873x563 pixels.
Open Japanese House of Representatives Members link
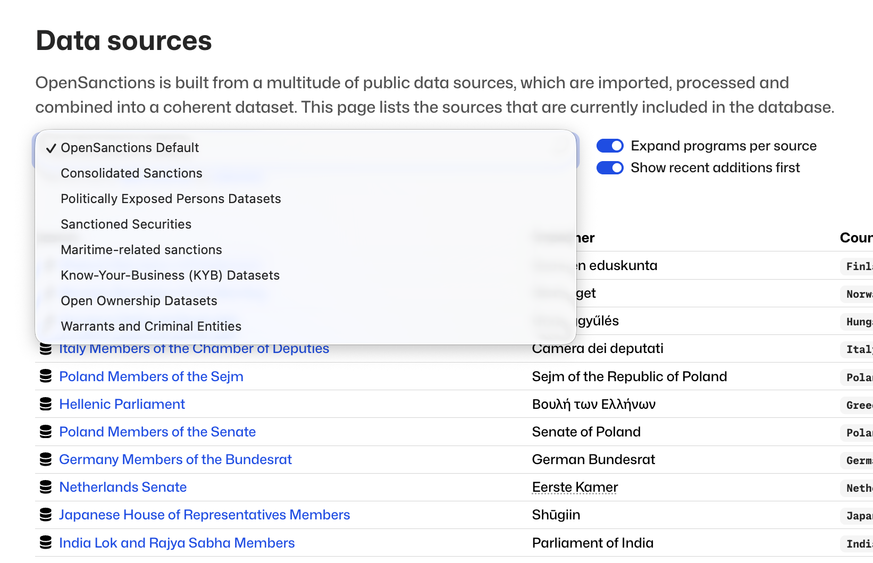click(x=205, y=515)
